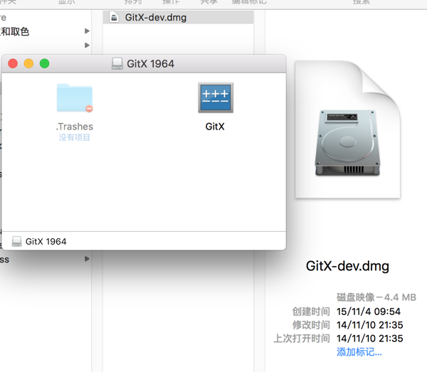Click the 添加标记... link
Image resolution: width=427 pixels, height=372 pixels.
pos(359,352)
